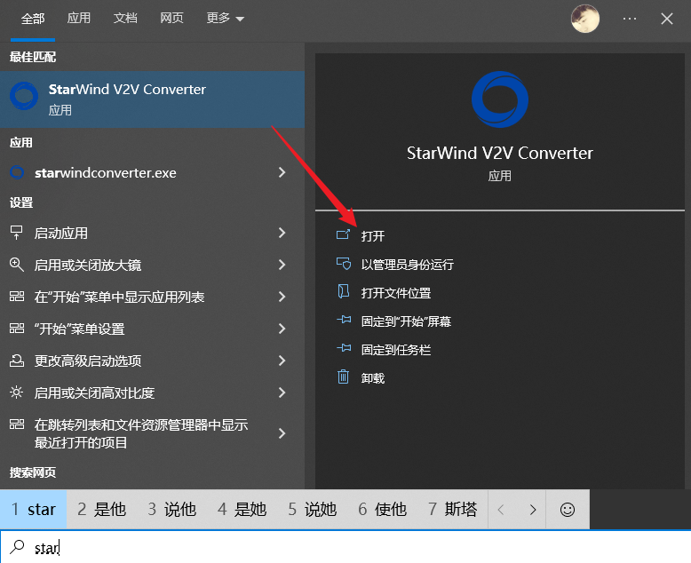Image resolution: width=691 pixels, height=563 pixels.
Task: Open the three-dot options menu
Action: [630, 19]
